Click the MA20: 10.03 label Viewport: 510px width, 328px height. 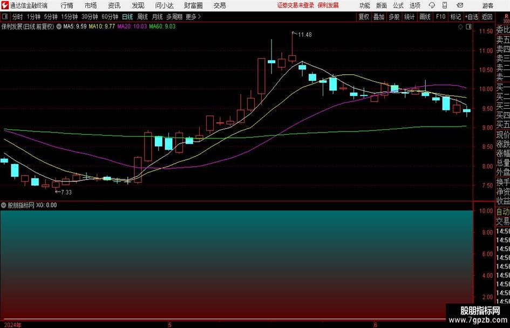(x=132, y=26)
